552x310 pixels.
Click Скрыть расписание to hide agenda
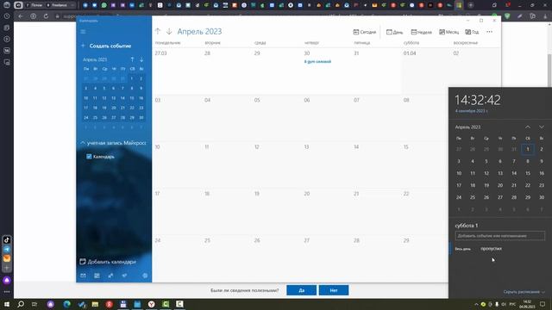click(524, 292)
